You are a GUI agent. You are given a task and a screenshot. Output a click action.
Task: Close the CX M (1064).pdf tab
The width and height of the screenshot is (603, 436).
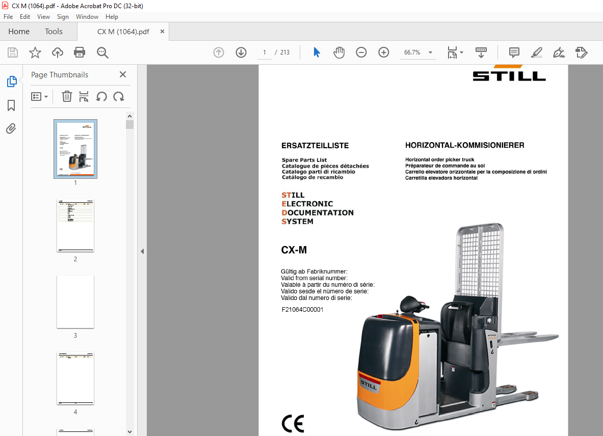click(162, 32)
